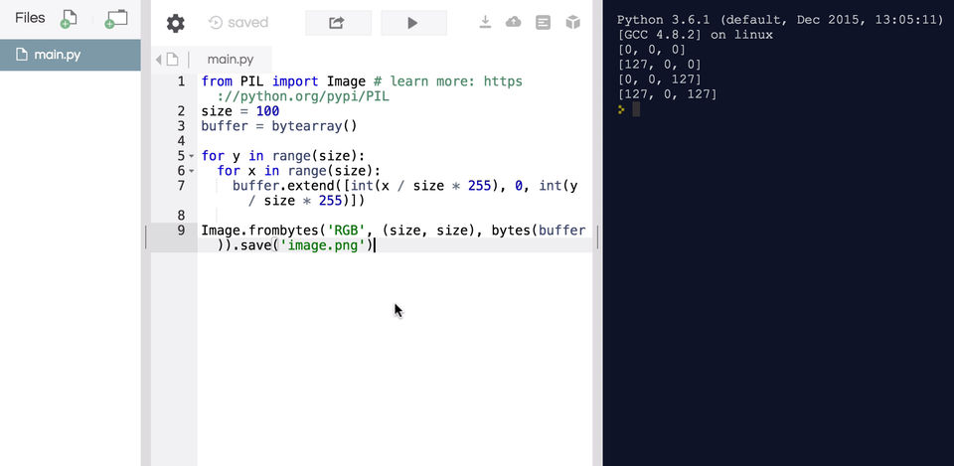954x466 pixels.
Task: Click python.org/pypi/PIL link comment
Action: tap(303, 96)
